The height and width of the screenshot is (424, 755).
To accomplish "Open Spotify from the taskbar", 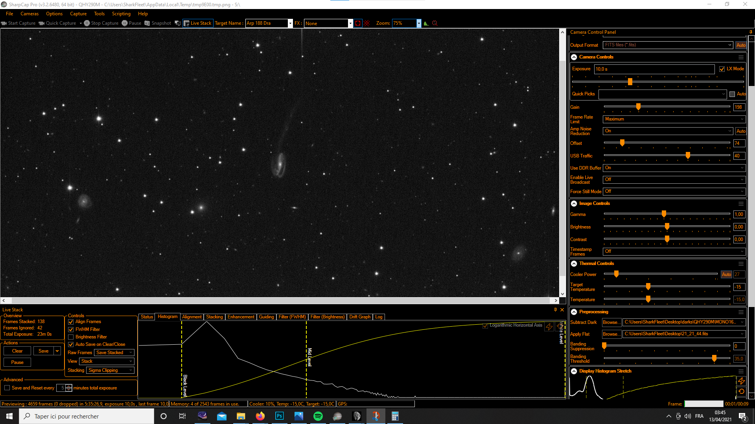I will pyautogui.click(x=318, y=416).
